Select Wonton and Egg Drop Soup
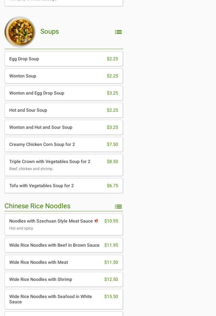Image resolution: width=216 pixels, height=316 pixels. coord(64,93)
